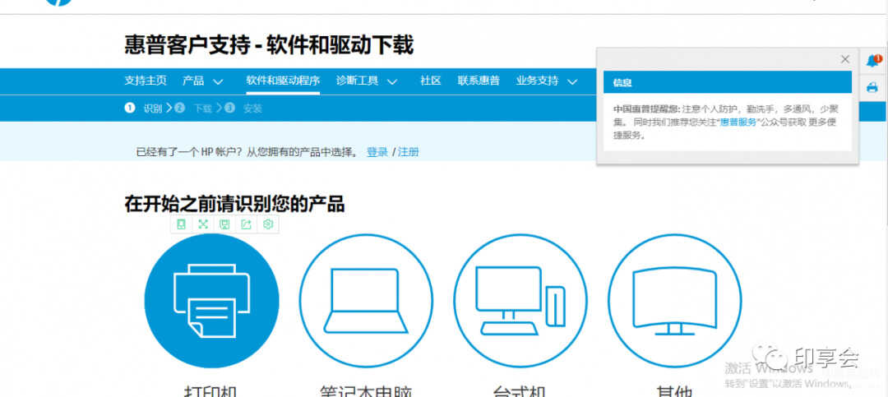Click the 登录 link
This screenshot has width=888, height=397.
pos(377,152)
